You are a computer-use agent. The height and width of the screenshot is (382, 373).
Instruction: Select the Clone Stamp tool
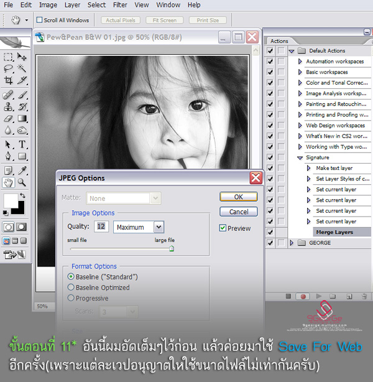(x=8, y=106)
